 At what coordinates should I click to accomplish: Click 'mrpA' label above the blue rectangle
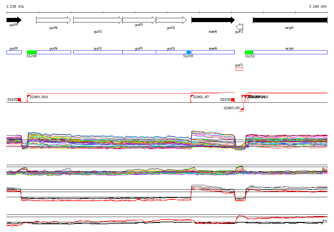[290, 49]
